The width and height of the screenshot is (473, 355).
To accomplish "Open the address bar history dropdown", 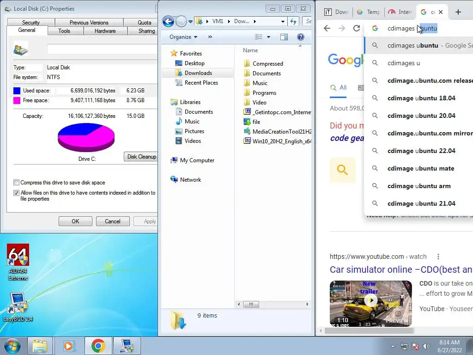I will [283, 21].
